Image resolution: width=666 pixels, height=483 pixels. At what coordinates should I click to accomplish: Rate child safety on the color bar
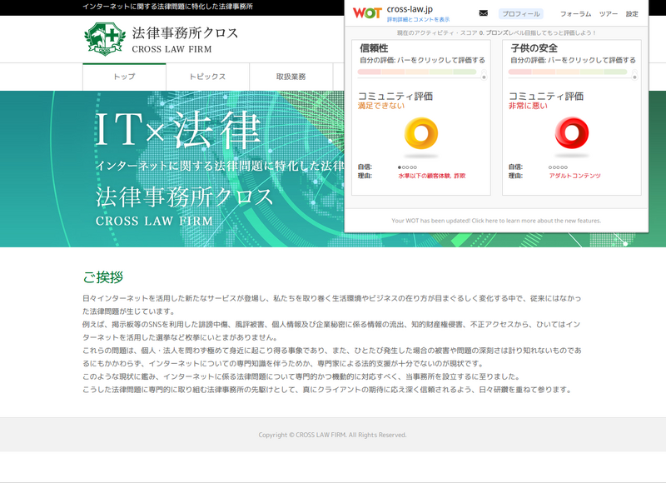(x=568, y=72)
